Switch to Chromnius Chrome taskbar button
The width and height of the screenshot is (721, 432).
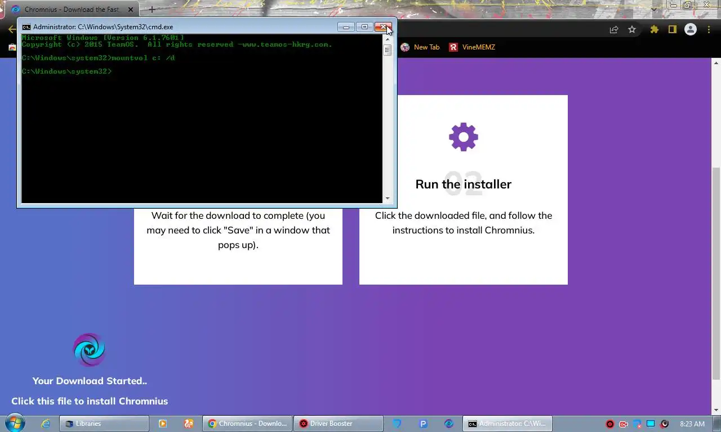(x=247, y=424)
